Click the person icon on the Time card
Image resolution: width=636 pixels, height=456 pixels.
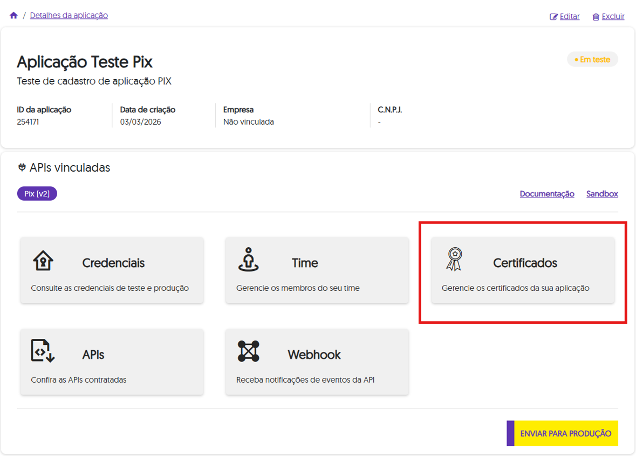pyautogui.click(x=248, y=260)
